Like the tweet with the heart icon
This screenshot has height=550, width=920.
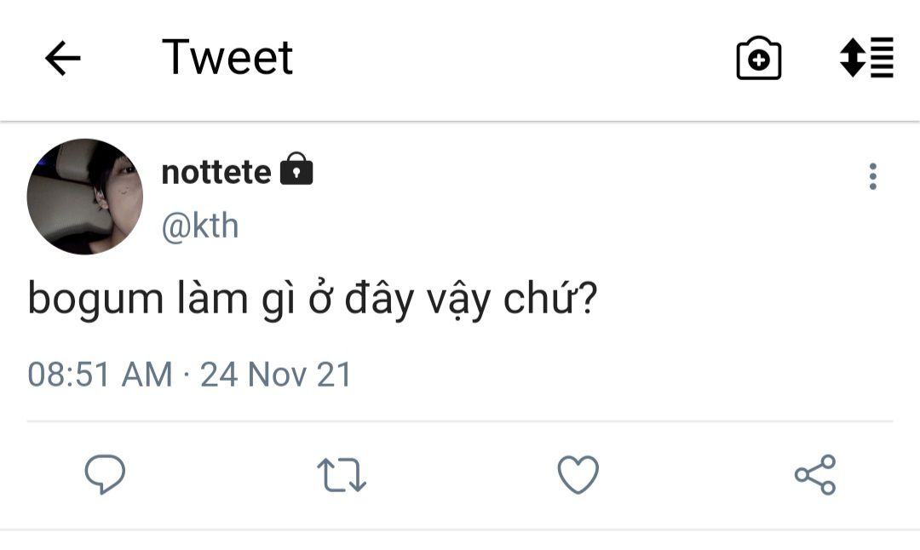pyautogui.click(x=578, y=475)
